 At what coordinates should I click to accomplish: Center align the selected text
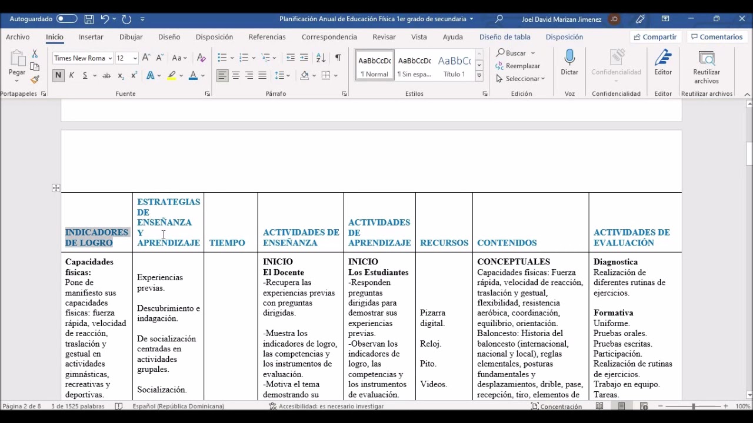[235, 75]
